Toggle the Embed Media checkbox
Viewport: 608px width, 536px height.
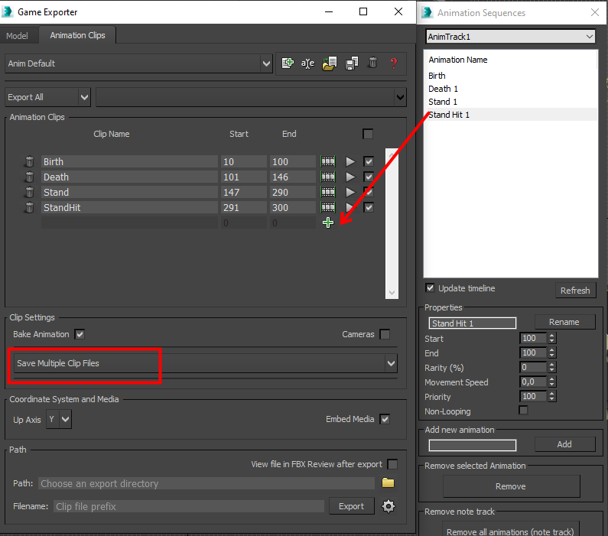point(385,419)
